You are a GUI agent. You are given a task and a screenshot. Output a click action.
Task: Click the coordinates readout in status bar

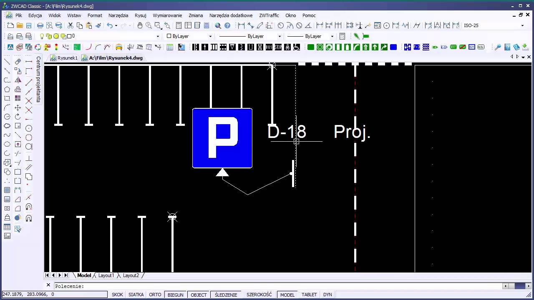click(54, 295)
